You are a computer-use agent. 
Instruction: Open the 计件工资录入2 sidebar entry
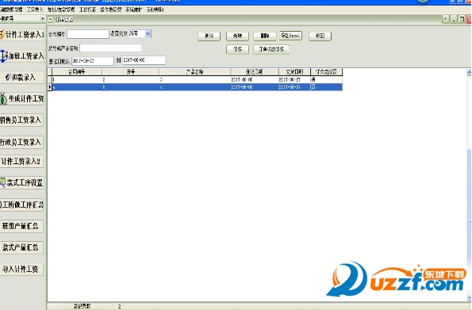tap(21, 161)
